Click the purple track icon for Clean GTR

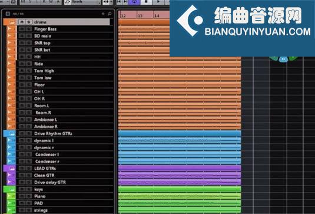click(x=9, y=175)
